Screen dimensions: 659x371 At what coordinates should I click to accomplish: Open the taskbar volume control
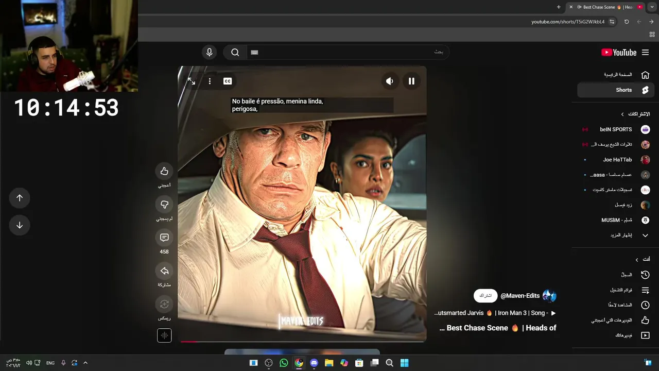(x=29, y=363)
